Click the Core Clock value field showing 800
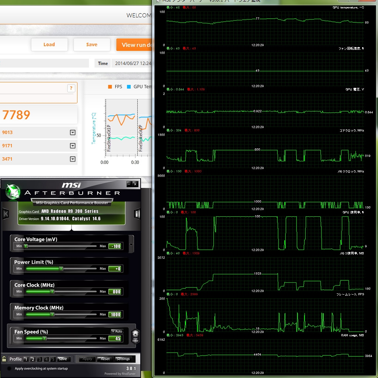 pos(116,292)
